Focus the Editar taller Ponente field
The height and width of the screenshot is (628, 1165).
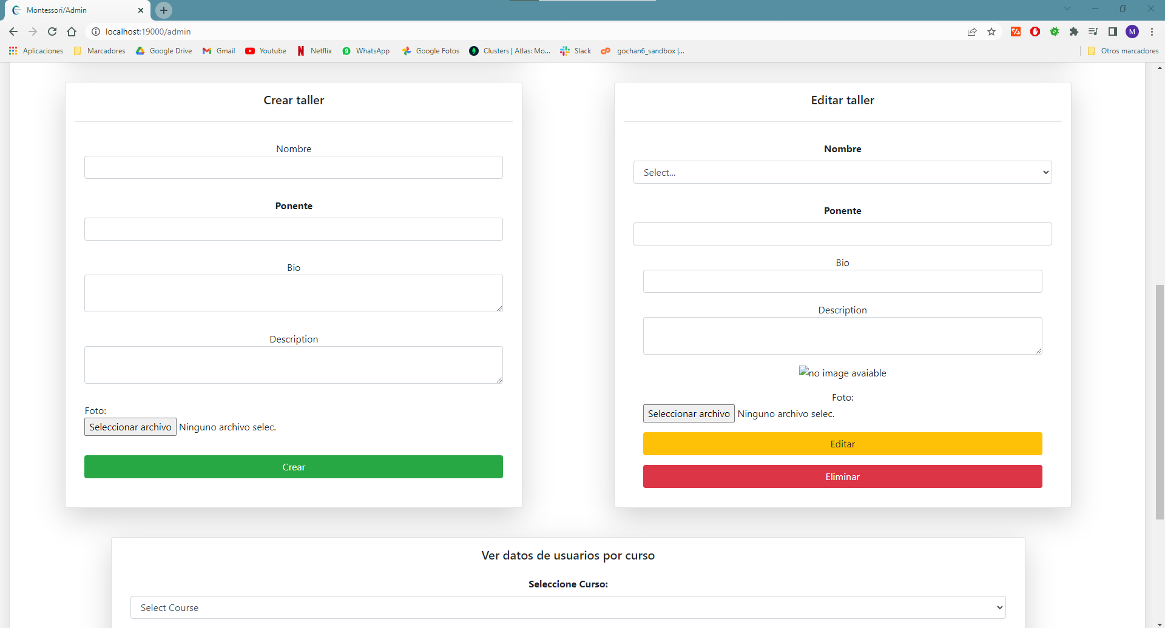[x=843, y=234]
